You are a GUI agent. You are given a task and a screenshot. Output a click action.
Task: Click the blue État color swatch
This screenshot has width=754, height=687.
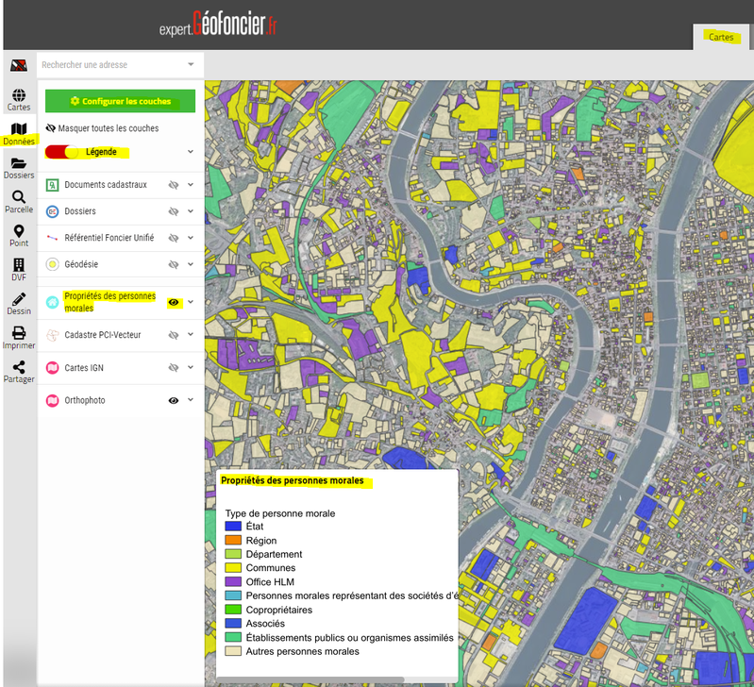click(233, 527)
